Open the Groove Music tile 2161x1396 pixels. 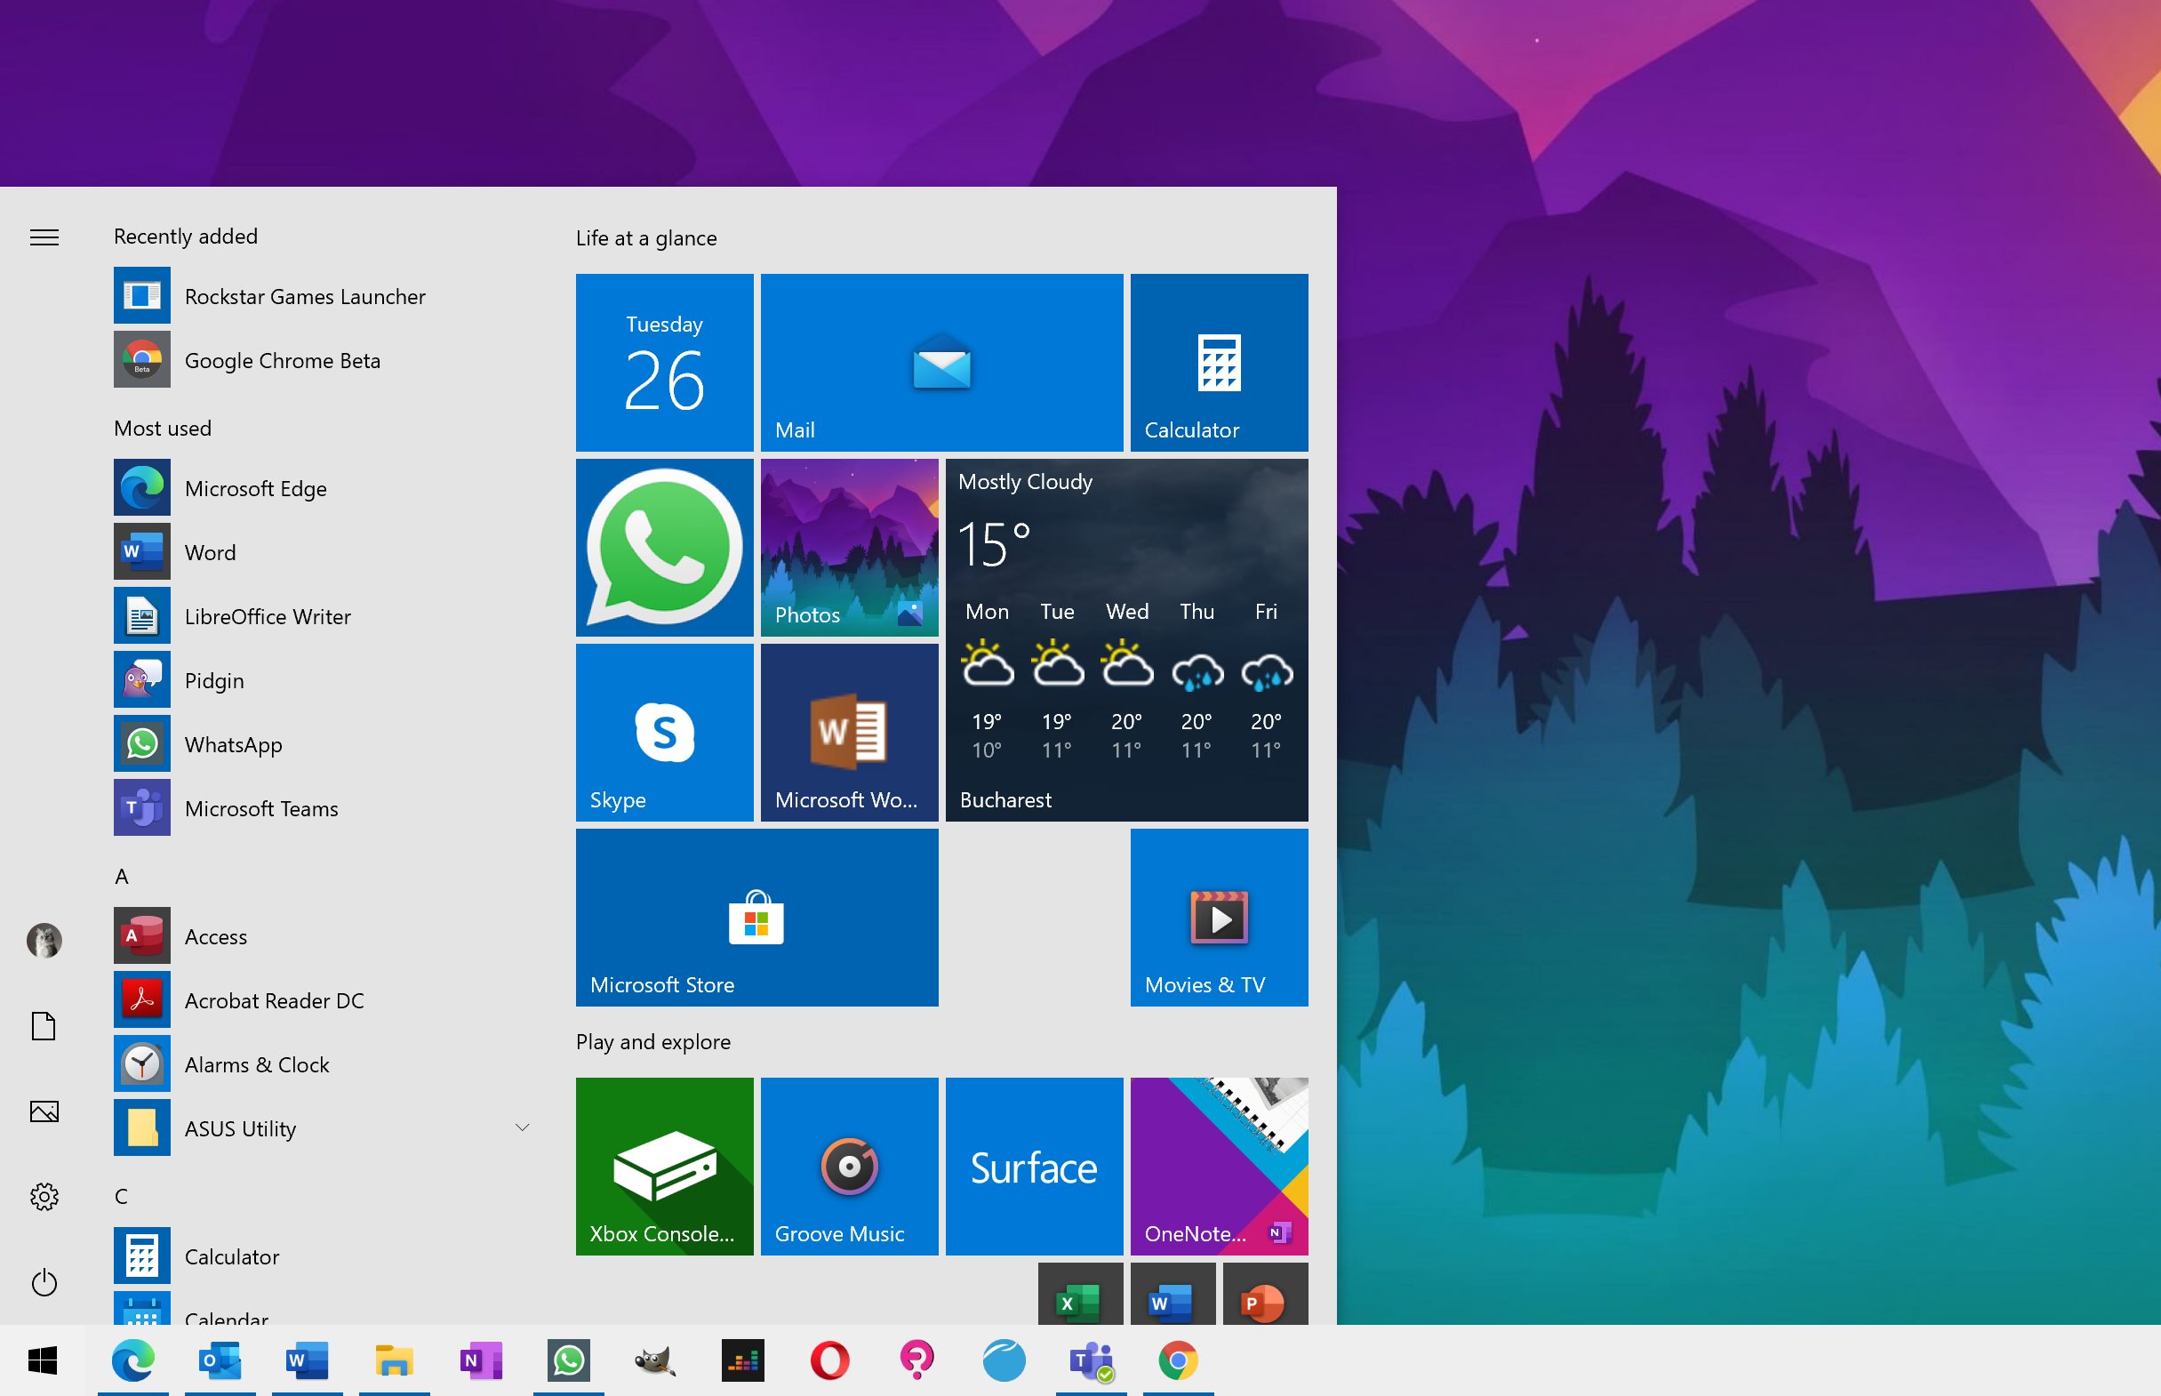pos(849,1166)
